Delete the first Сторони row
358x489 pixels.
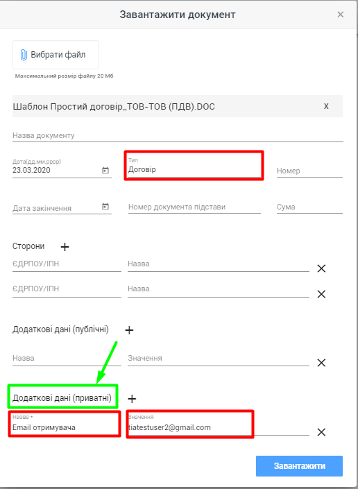coord(321,268)
